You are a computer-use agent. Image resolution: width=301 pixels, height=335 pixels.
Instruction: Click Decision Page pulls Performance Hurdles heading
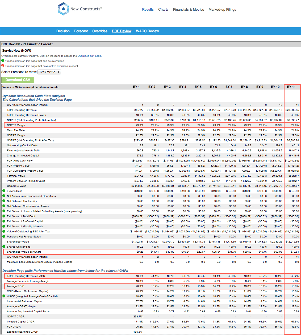65,271
